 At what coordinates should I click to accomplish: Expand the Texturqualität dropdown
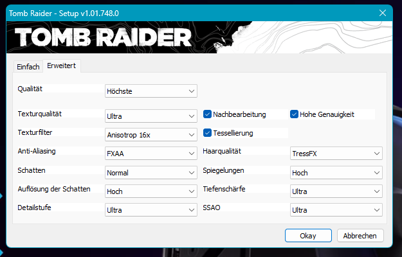(x=151, y=116)
